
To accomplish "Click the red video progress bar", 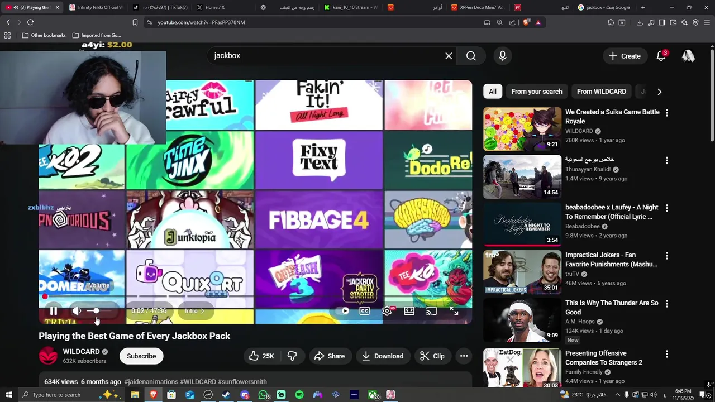I will (255, 296).
